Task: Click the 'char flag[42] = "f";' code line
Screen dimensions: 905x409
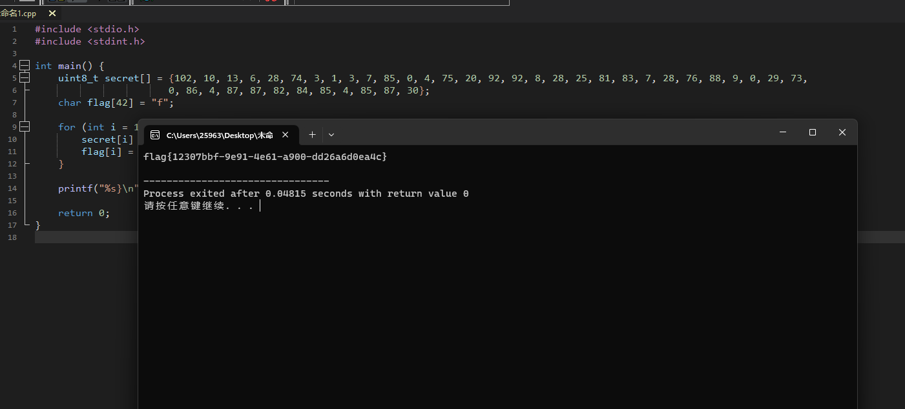Action: tap(116, 103)
